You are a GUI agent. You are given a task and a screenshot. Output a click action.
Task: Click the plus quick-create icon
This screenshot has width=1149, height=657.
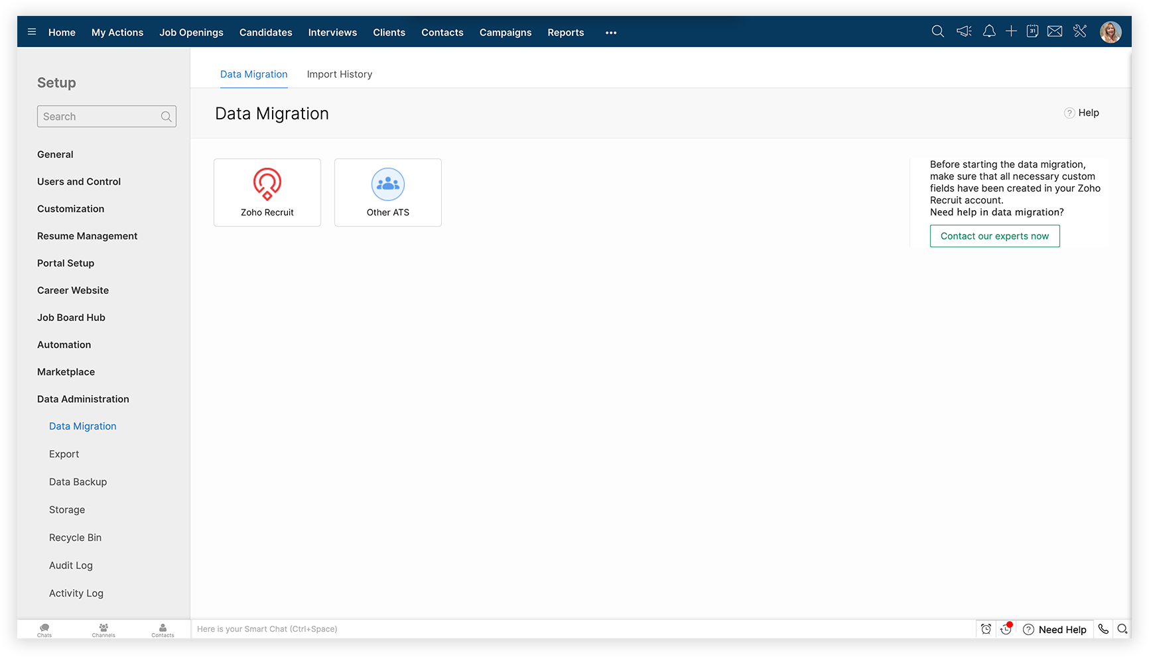(x=1011, y=31)
